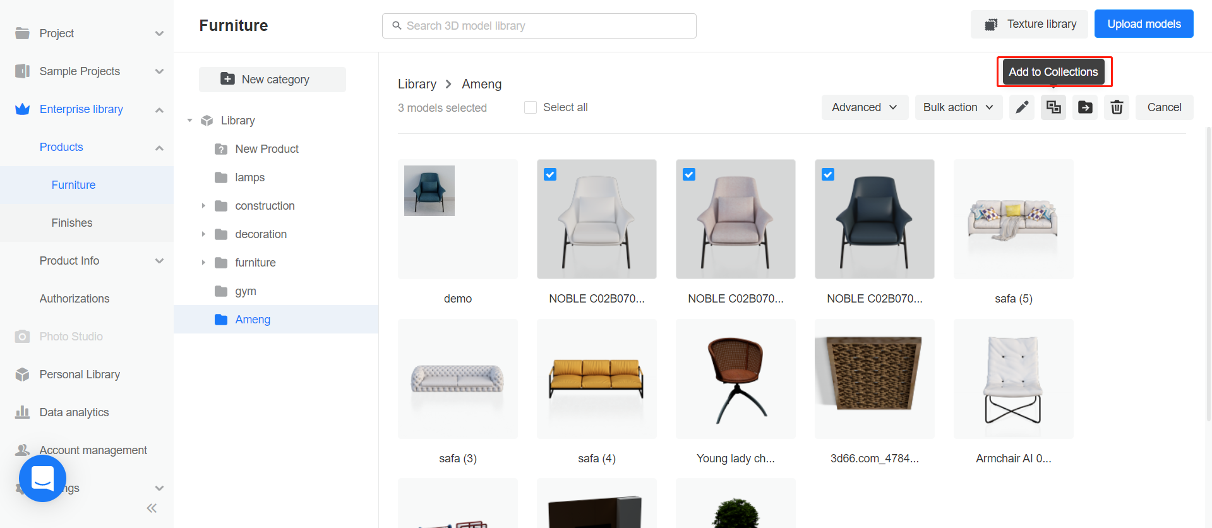The width and height of the screenshot is (1212, 528).
Task: Click the New Product folder icon
Action: [221, 149]
